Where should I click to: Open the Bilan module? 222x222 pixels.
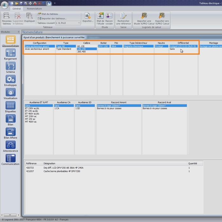(x=10, y=120)
